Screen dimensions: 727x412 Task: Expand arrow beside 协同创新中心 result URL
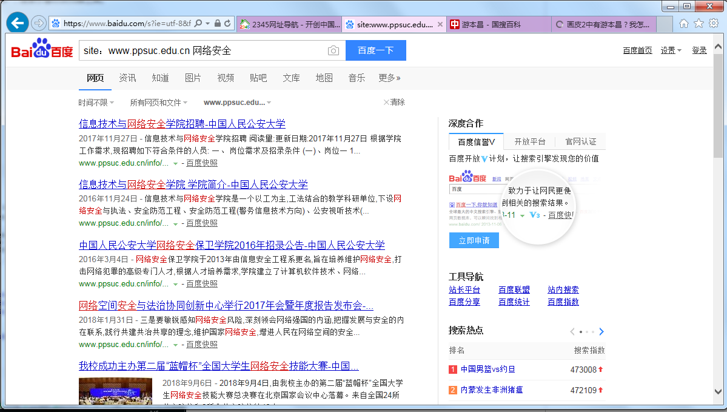click(175, 345)
